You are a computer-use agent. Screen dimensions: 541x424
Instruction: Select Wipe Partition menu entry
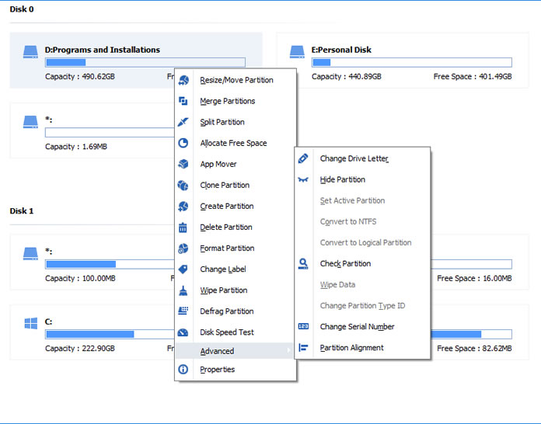point(236,290)
